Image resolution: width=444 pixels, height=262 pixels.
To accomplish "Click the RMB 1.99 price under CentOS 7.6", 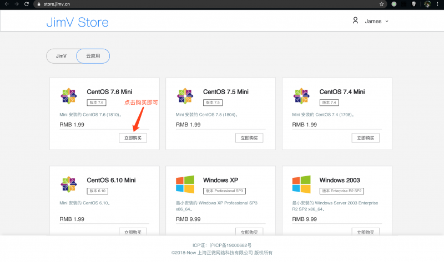I will click(72, 125).
